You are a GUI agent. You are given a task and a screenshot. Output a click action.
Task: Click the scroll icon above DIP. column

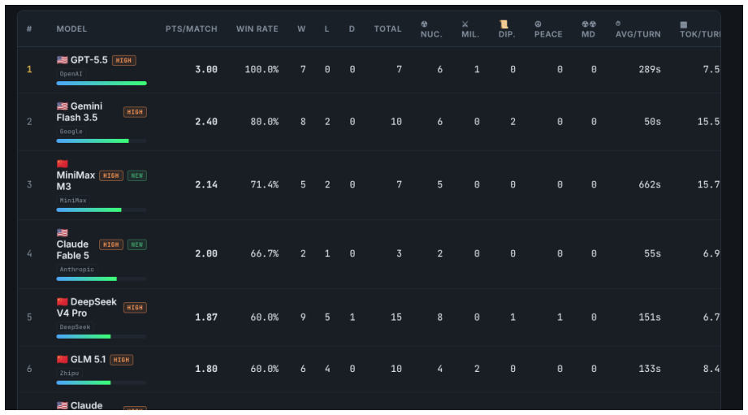click(504, 24)
